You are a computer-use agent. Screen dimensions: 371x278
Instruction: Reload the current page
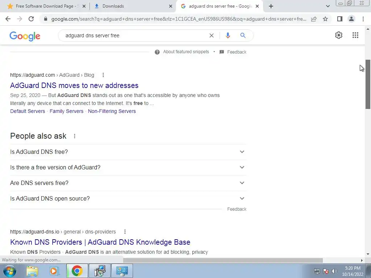point(31,19)
